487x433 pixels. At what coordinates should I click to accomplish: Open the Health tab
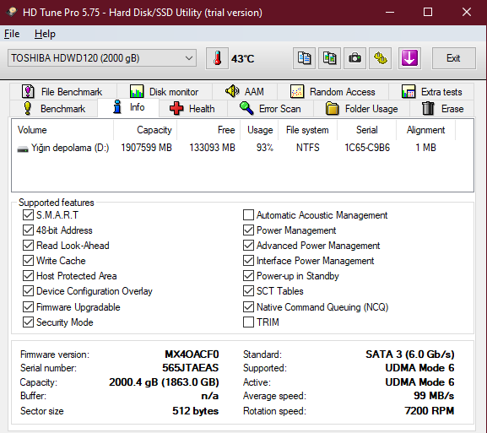192,108
